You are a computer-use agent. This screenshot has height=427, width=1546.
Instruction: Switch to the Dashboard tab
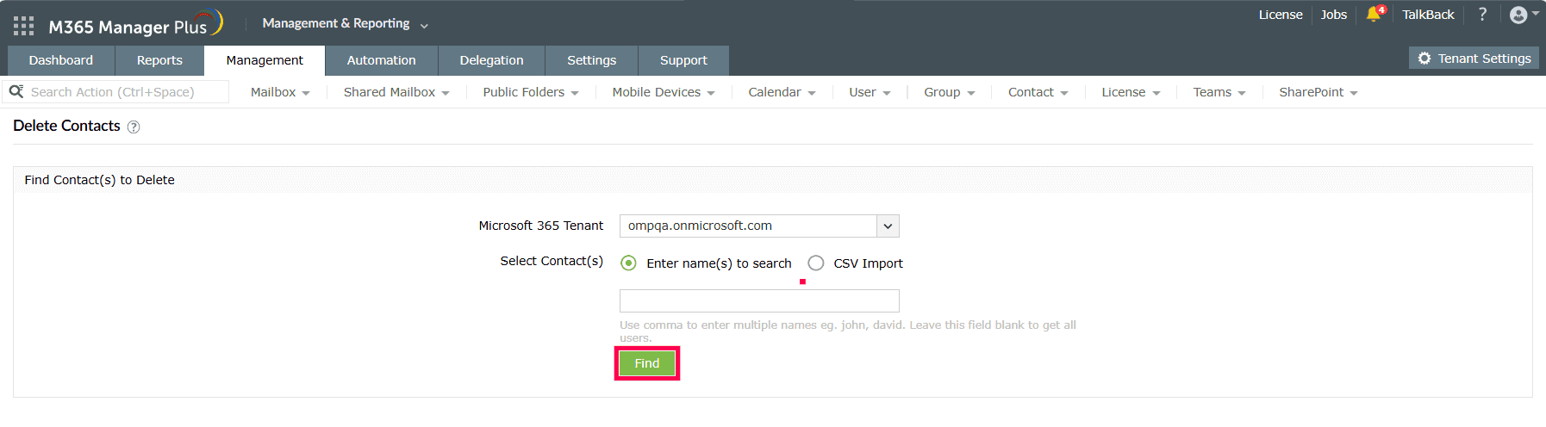coord(60,60)
